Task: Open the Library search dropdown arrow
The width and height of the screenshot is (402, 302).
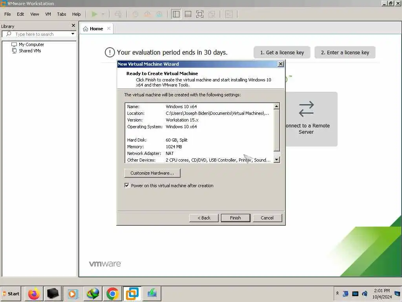Action: [x=73, y=34]
